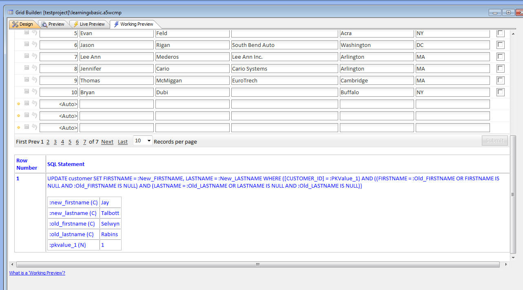Click the undo icon in Jason's row
Image resolution: width=523 pixels, height=290 pixels.
pyautogui.click(x=34, y=44)
